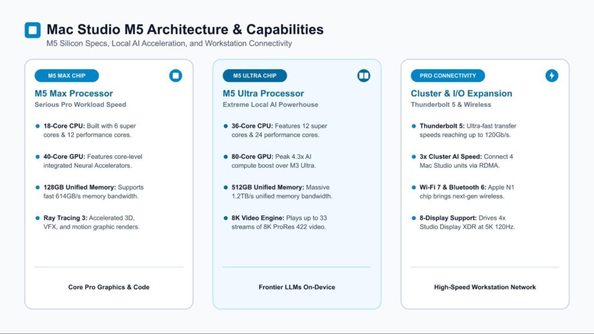Screen dimensions: 594x334
Task: Select the M5 MAX CHIP badge
Action: point(67,76)
